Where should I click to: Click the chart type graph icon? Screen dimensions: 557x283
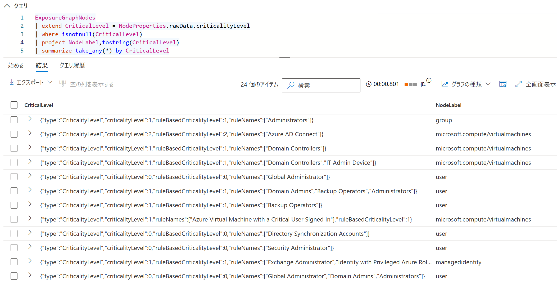(x=445, y=84)
